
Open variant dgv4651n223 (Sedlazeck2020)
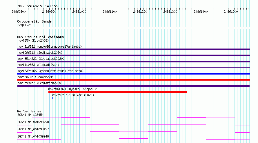[41, 59]
